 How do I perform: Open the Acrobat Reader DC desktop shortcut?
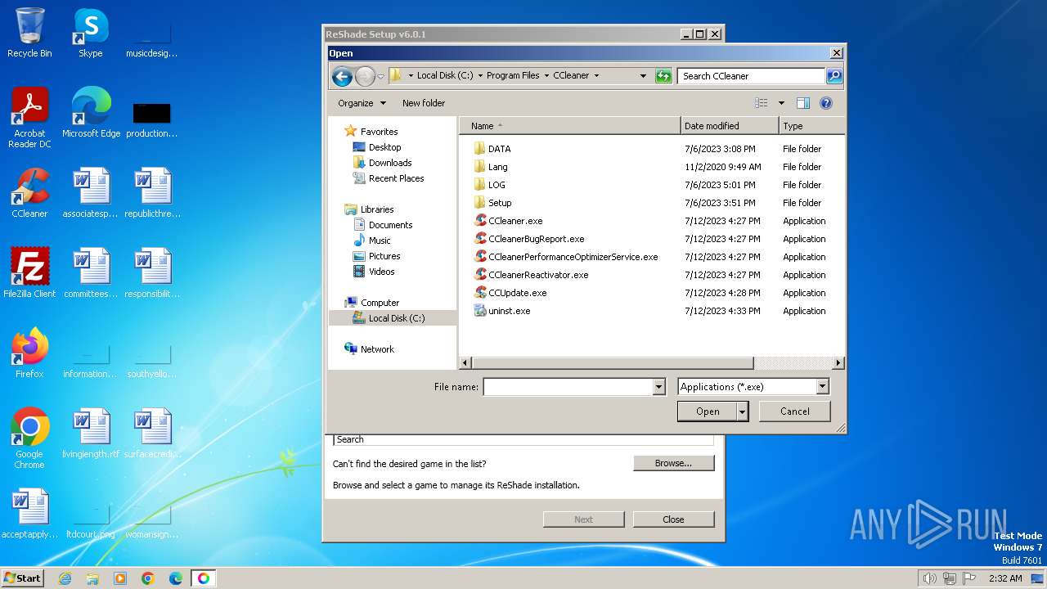coord(29,118)
